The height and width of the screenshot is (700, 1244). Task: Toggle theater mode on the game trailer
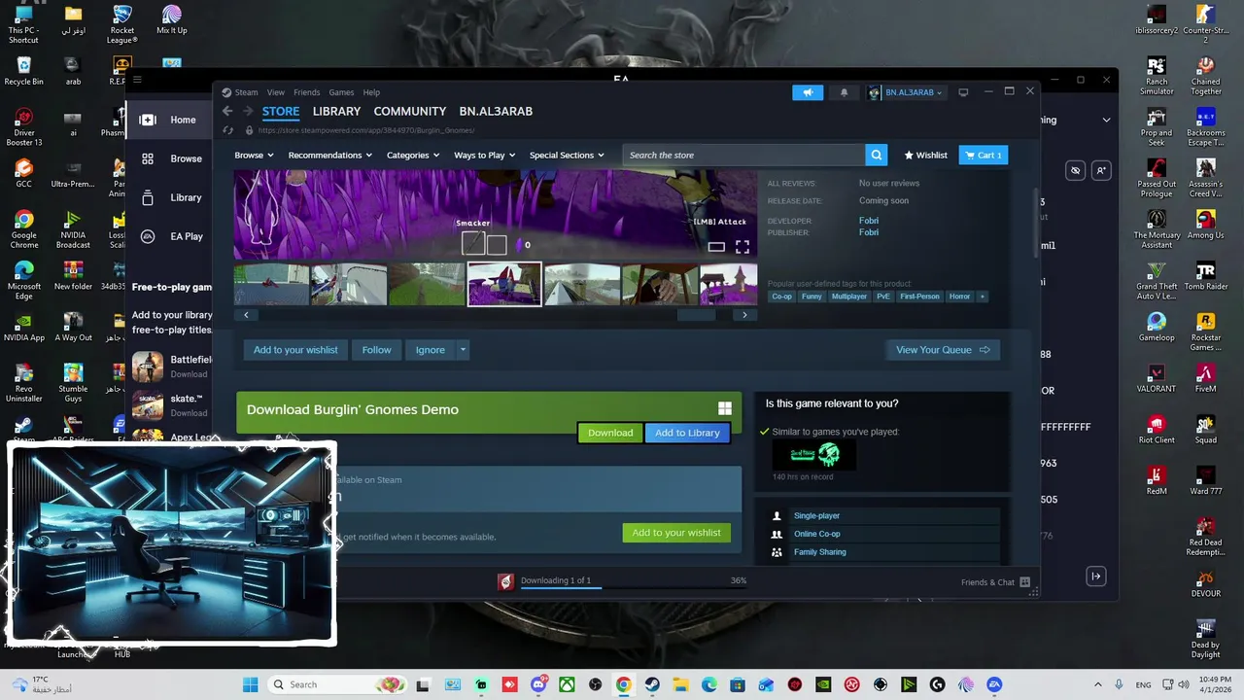coord(716,247)
